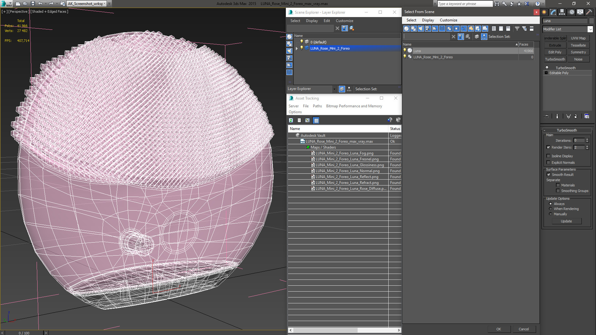Click the Undo arrow in top toolbar
This screenshot has width=596, height=335.
coord(40,4)
